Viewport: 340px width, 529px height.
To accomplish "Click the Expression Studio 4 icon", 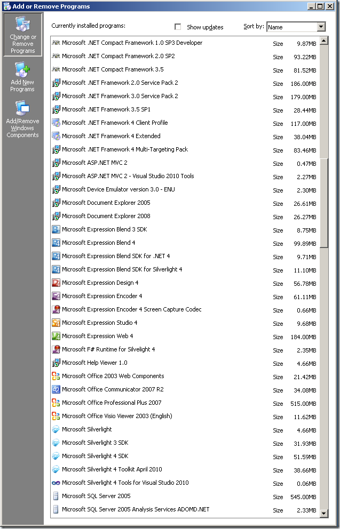I will click(56, 323).
